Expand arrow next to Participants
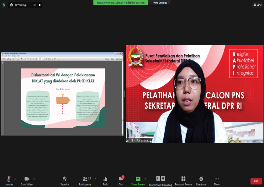This screenshot has width=264, height=187. coord(95,179)
